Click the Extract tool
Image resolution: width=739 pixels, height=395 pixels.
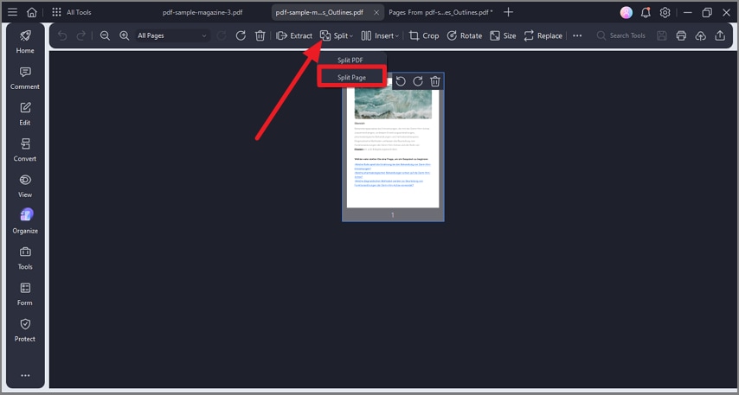coord(294,35)
